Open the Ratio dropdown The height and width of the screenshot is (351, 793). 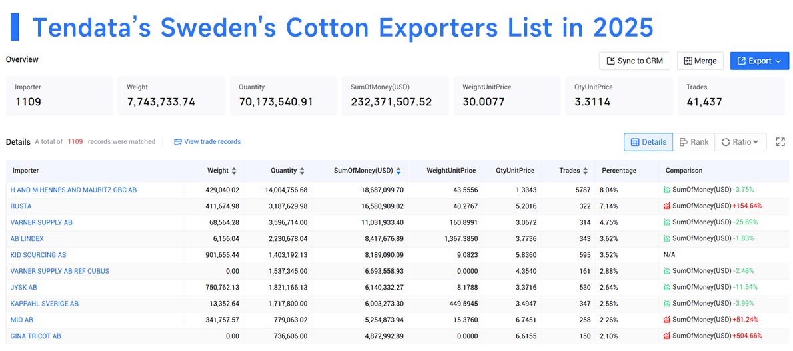[x=740, y=142]
